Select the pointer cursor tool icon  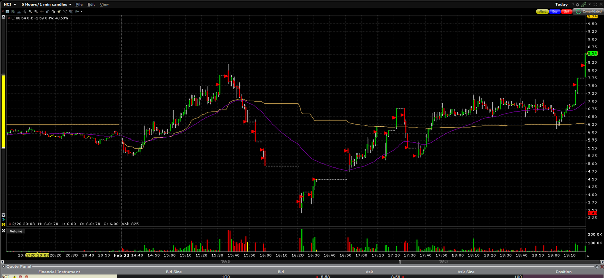pos(25,12)
